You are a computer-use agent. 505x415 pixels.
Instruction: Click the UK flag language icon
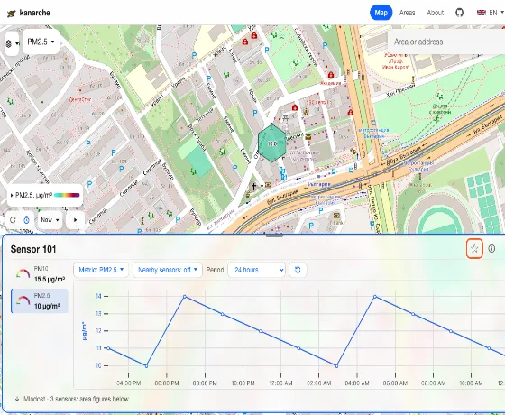pyautogui.click(x=482, y=13)
